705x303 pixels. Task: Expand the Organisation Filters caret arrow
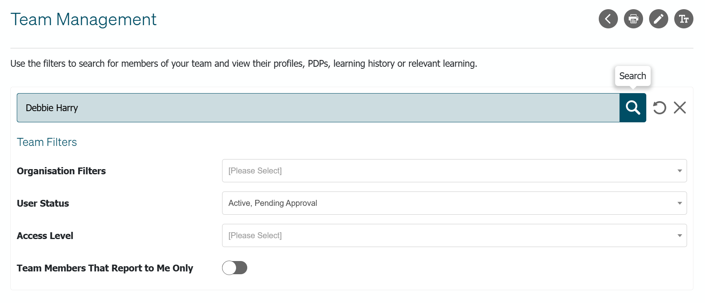click(x=679, y=171)
